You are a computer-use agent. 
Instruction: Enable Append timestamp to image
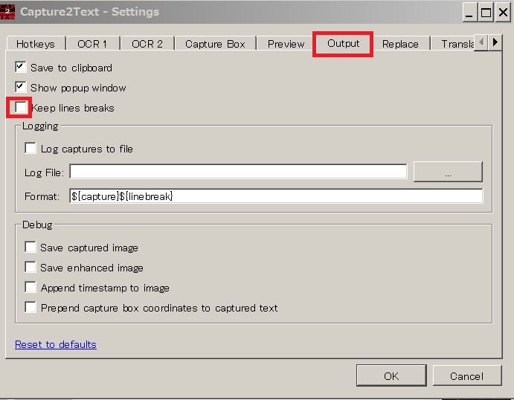[x=30, y=287]
